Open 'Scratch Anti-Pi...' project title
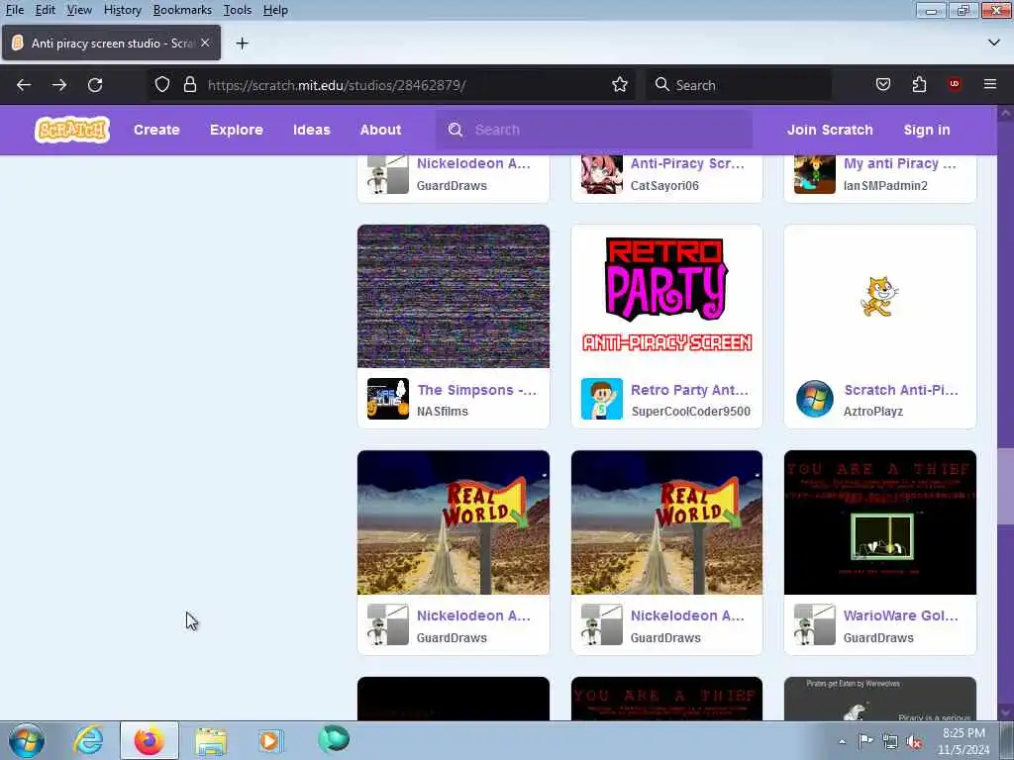This screenshot has height=760, width=1014. click(x=901, y=390)
